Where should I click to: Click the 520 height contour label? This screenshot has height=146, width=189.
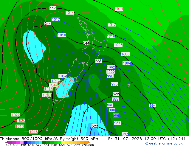coord(95,126)
